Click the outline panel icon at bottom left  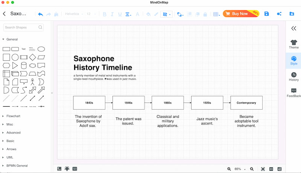coord(59,169)
